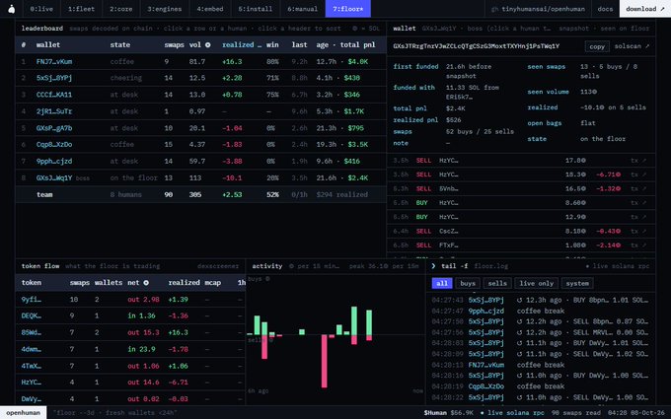Sort token flow by mcap column header

tap(213, 283)
